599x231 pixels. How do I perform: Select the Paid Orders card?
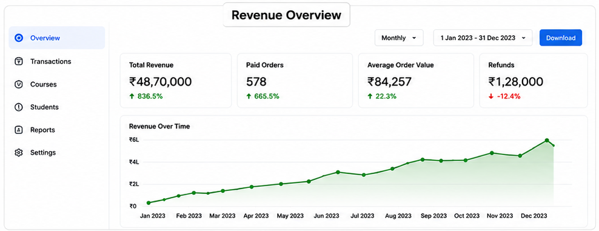(x=295, y=81)
